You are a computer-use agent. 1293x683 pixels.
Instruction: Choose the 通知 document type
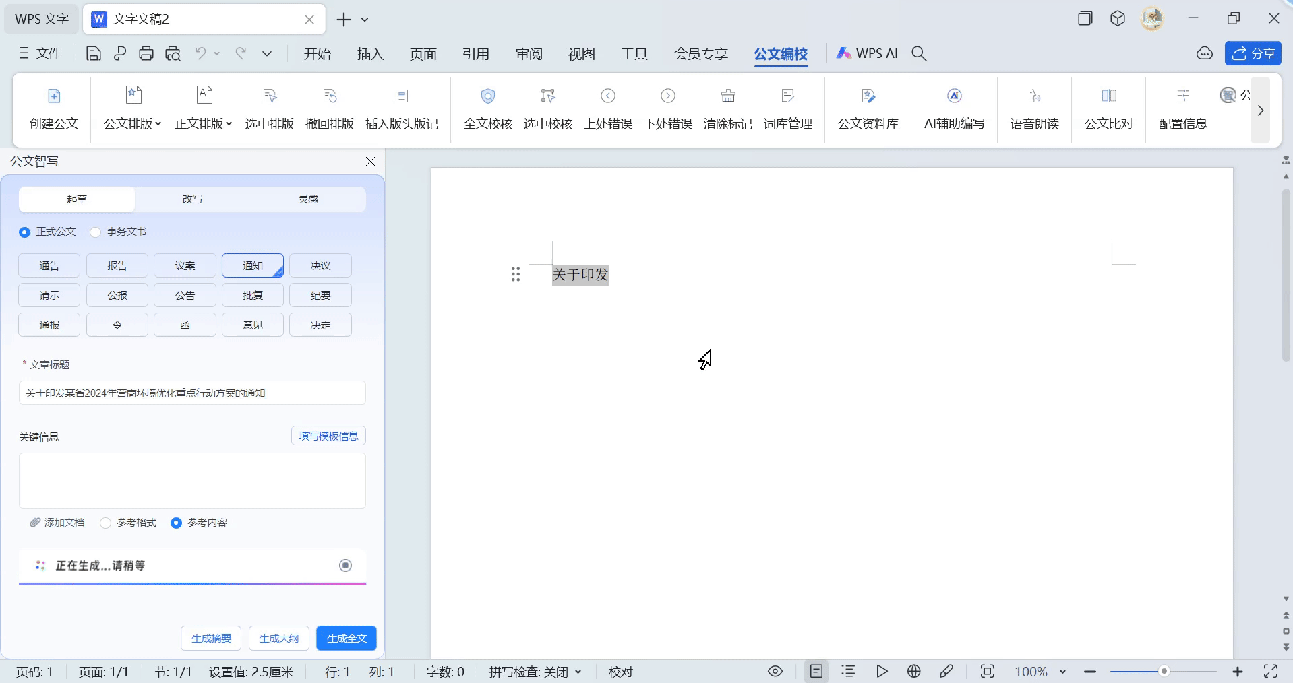253,266
